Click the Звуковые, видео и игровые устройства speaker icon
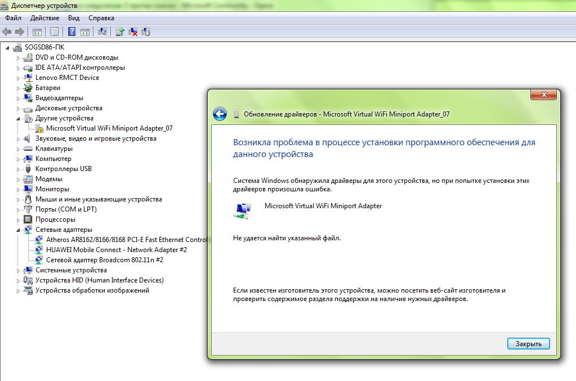576x381 pixels. click(x=27, y=138)
